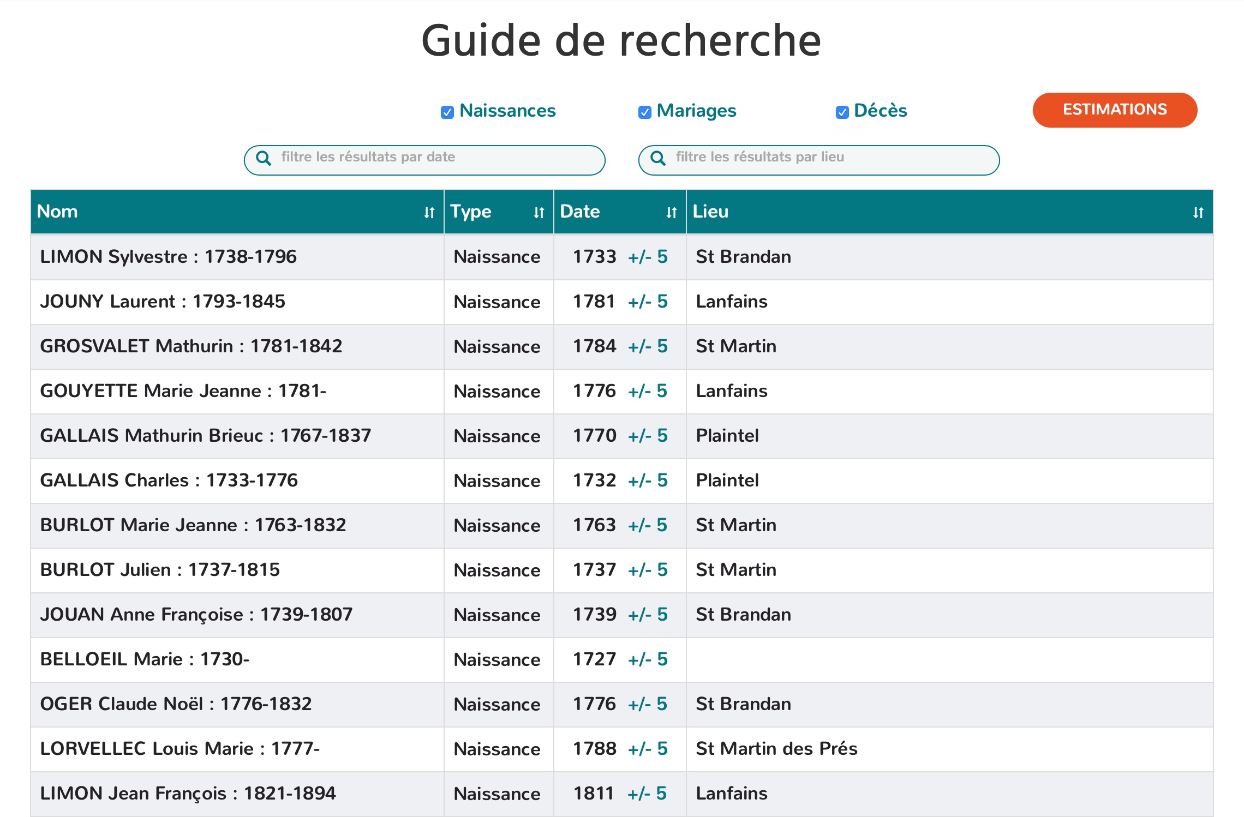1244x817 pixels.
Task: Select row GALLAIS Mathurin Brieuc : 1767-1837
Action: (622, 436)
